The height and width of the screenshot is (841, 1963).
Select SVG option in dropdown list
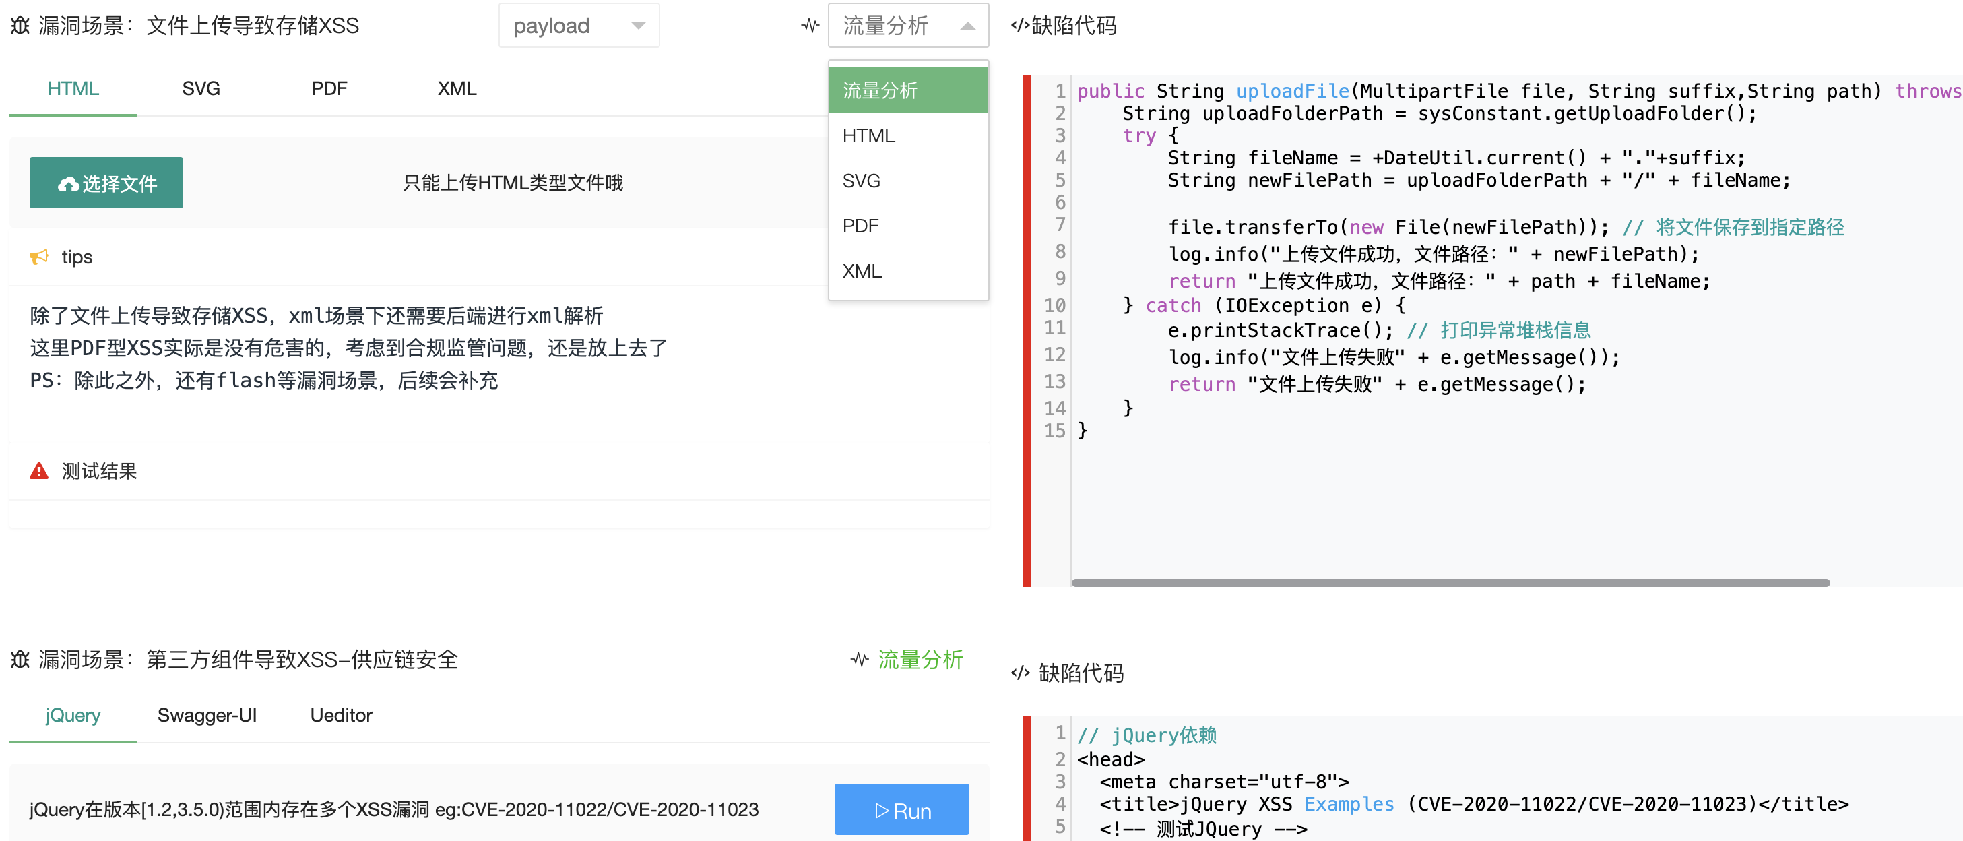pos(861,181)
